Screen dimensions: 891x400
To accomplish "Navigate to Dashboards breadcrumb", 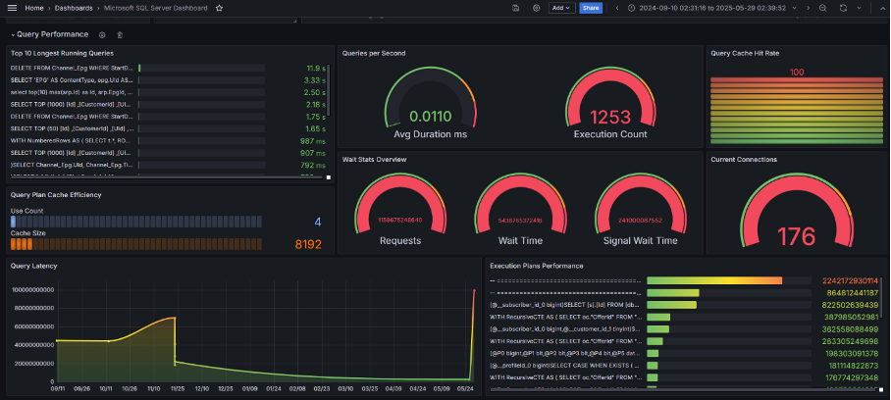I will tap(75, 8).
